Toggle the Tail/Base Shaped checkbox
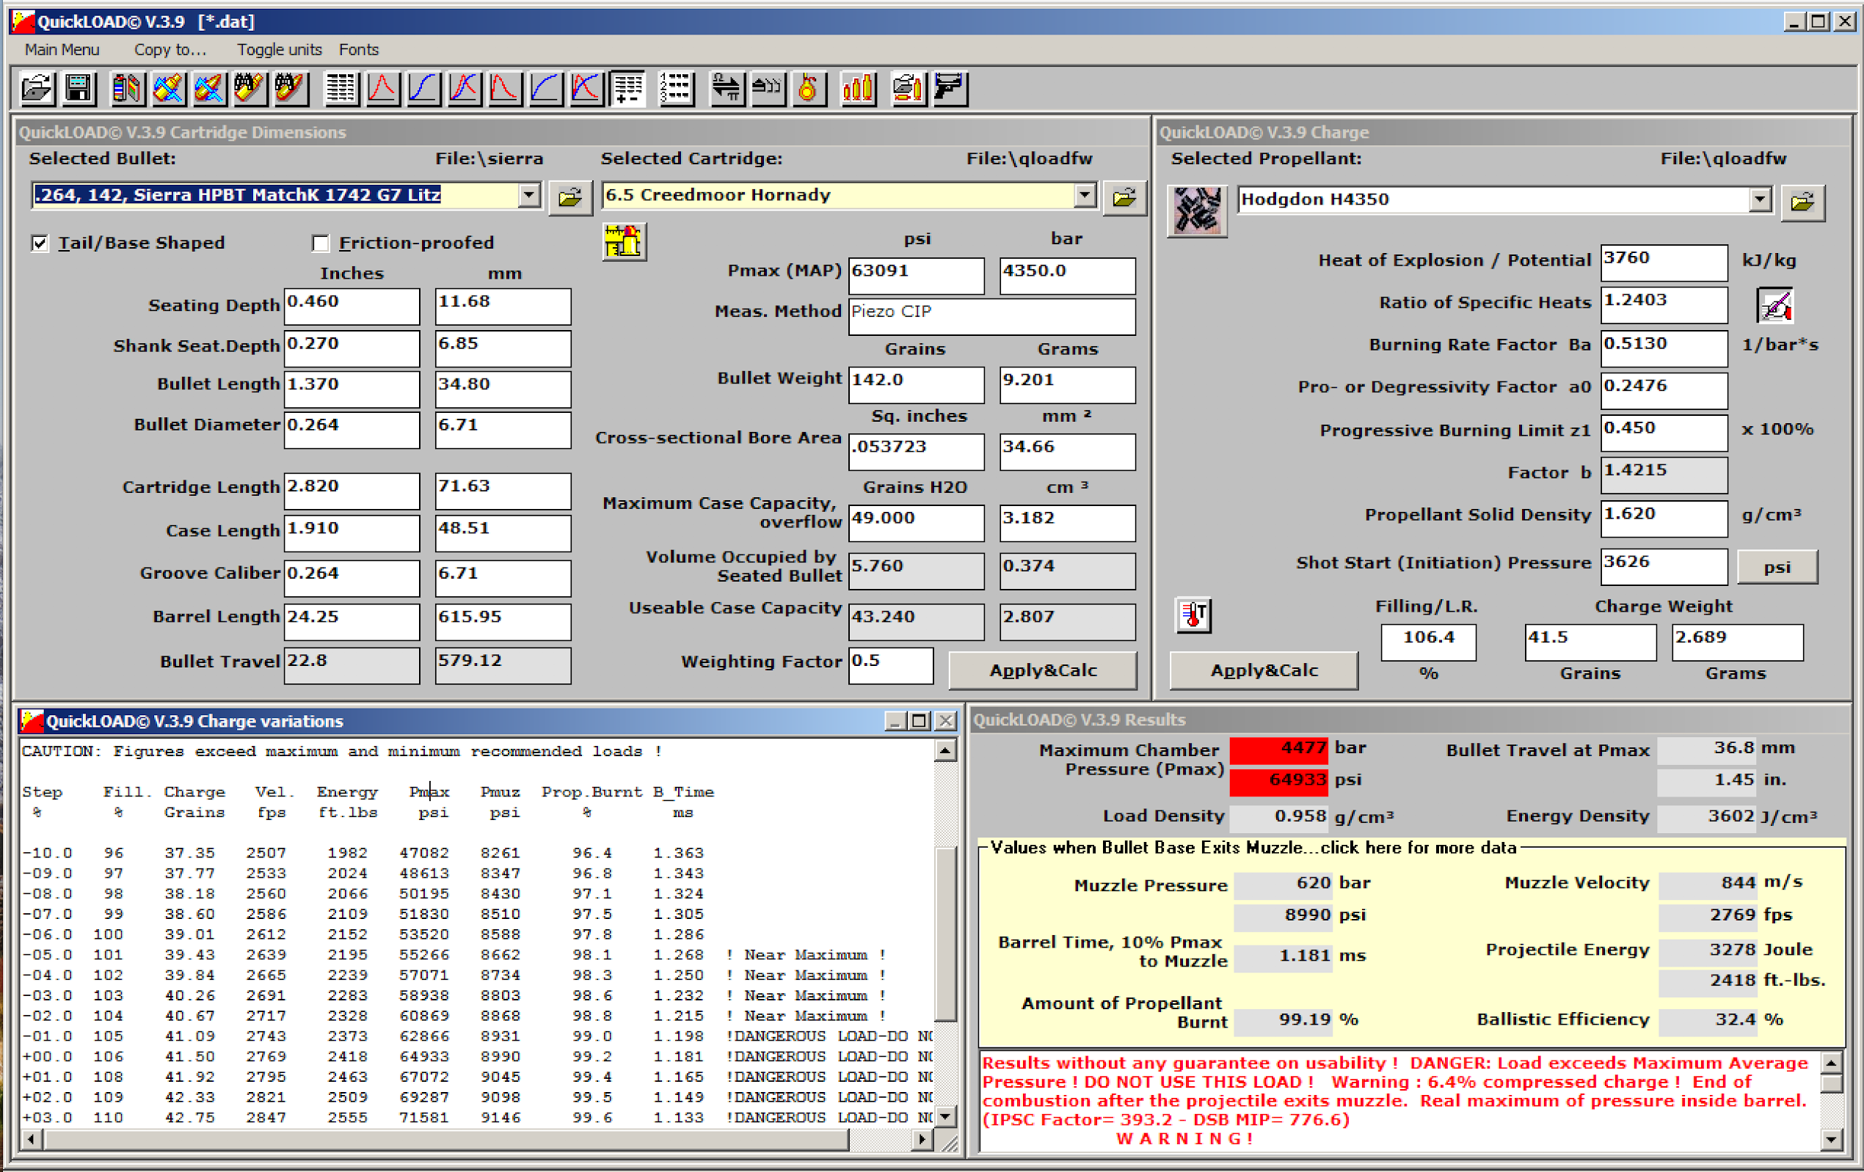 coord(40,243)
